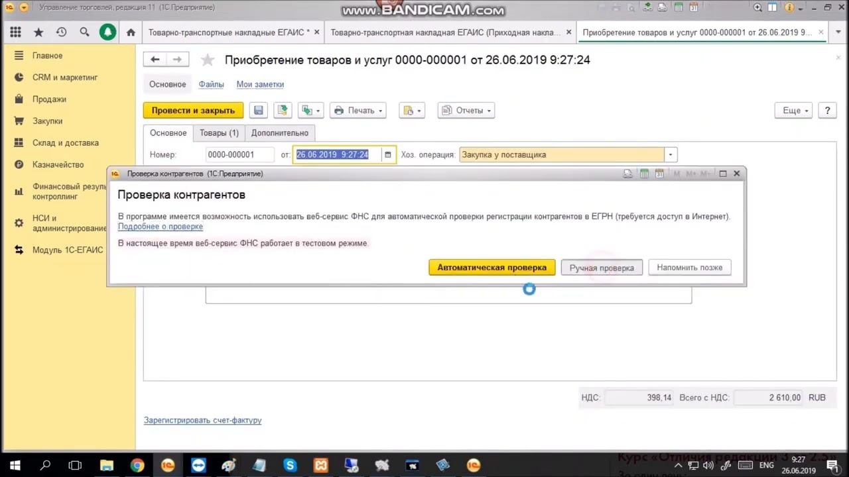This screenshot has height=477, width=849.
Task: Open the sections menu grid icon
Action: (15, 32)
